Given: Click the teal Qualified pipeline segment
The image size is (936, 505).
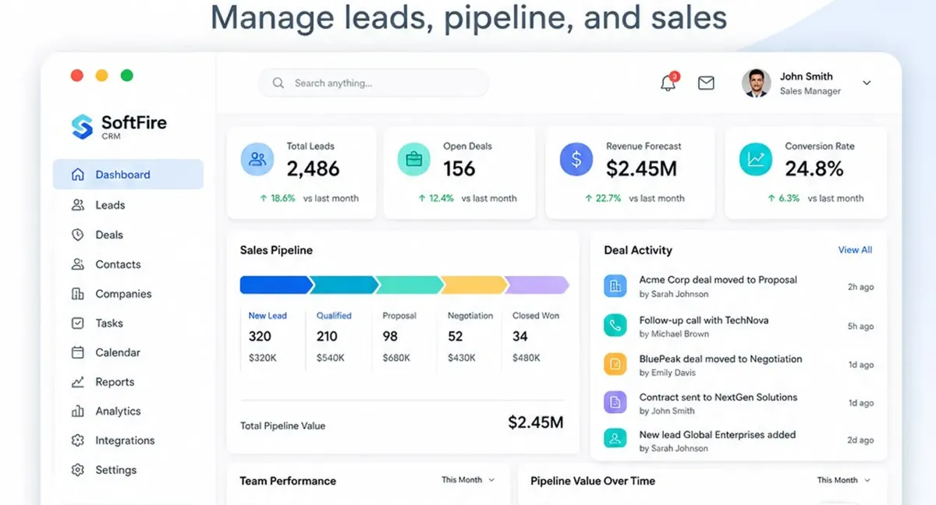Looking at the screenshot, I should click(343, 284).
